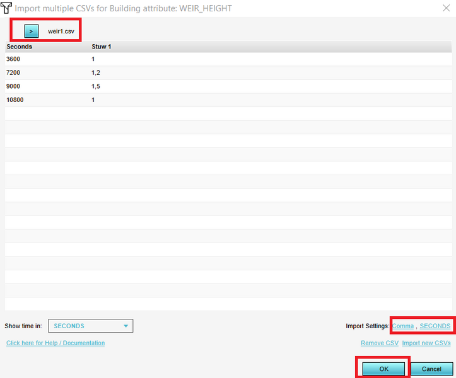
Task: Select the 9000 seconds cell
Action: pyautogui.click(x=13, y=86)
